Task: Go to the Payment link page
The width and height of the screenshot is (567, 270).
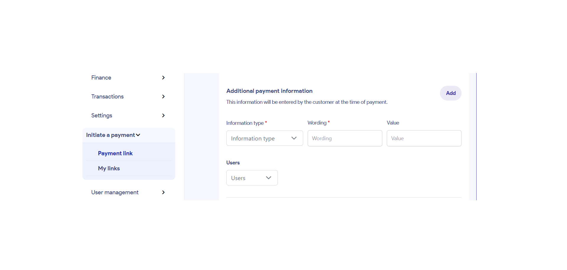Action: pos(115,153)
